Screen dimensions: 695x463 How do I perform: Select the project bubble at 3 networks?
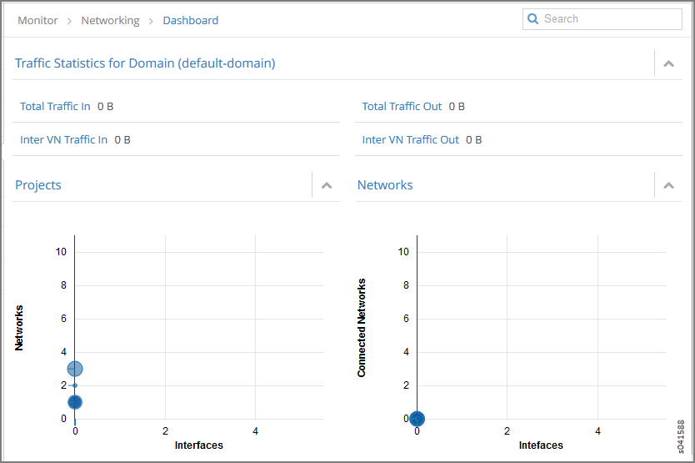coord(75,369)
